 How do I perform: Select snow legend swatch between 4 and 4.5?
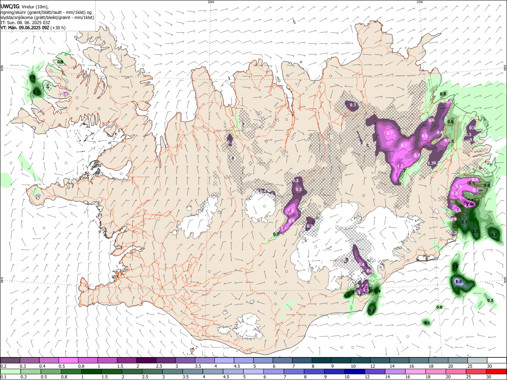pos(224,361)
